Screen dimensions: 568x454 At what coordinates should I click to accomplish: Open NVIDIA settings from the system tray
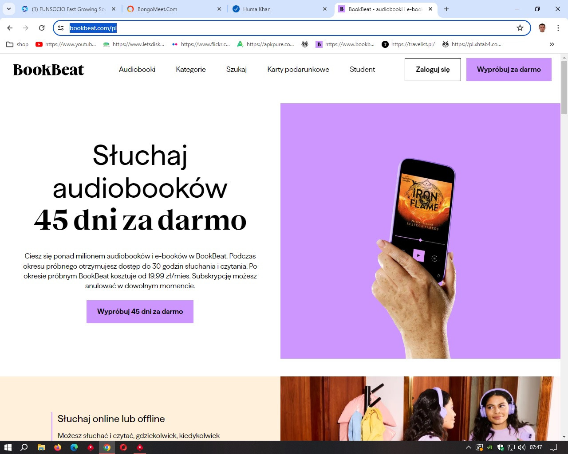489,447
